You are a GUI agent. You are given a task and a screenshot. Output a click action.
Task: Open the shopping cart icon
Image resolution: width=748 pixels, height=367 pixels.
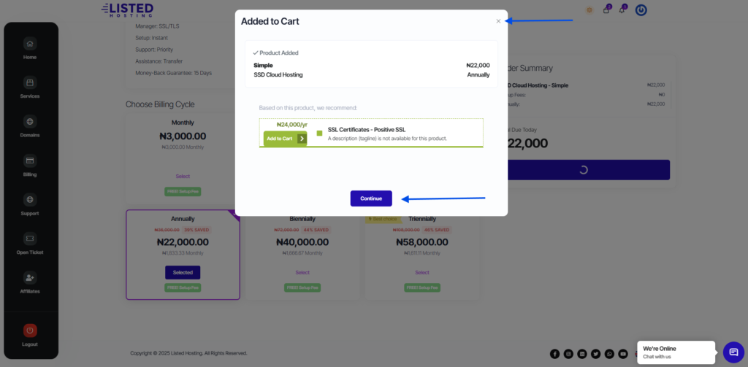(x=606, y=10)
